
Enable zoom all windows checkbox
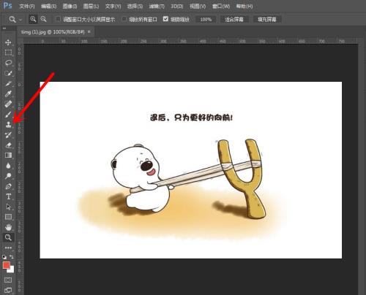pos(124,19)
